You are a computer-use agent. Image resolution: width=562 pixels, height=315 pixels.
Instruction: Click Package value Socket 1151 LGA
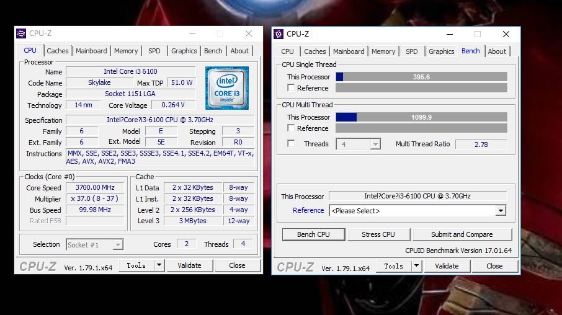[x=130, y=94]
